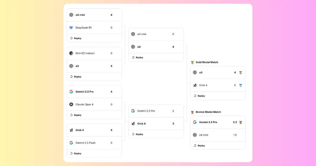316x166 pixels.
Task: Click OpenAI logo of o3 in Gold Medal Match
Action: [195, 72]
